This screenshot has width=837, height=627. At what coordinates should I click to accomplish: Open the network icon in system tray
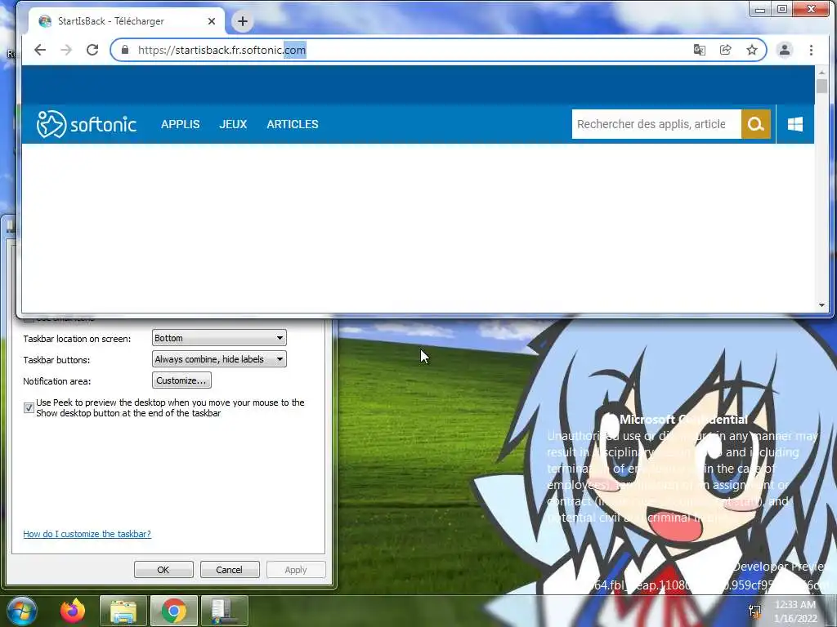(x=754, y=611)
